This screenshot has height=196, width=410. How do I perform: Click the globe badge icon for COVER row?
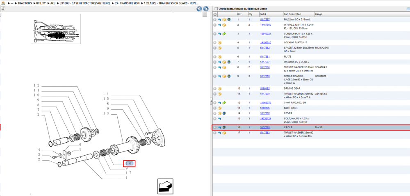[224, 113]
